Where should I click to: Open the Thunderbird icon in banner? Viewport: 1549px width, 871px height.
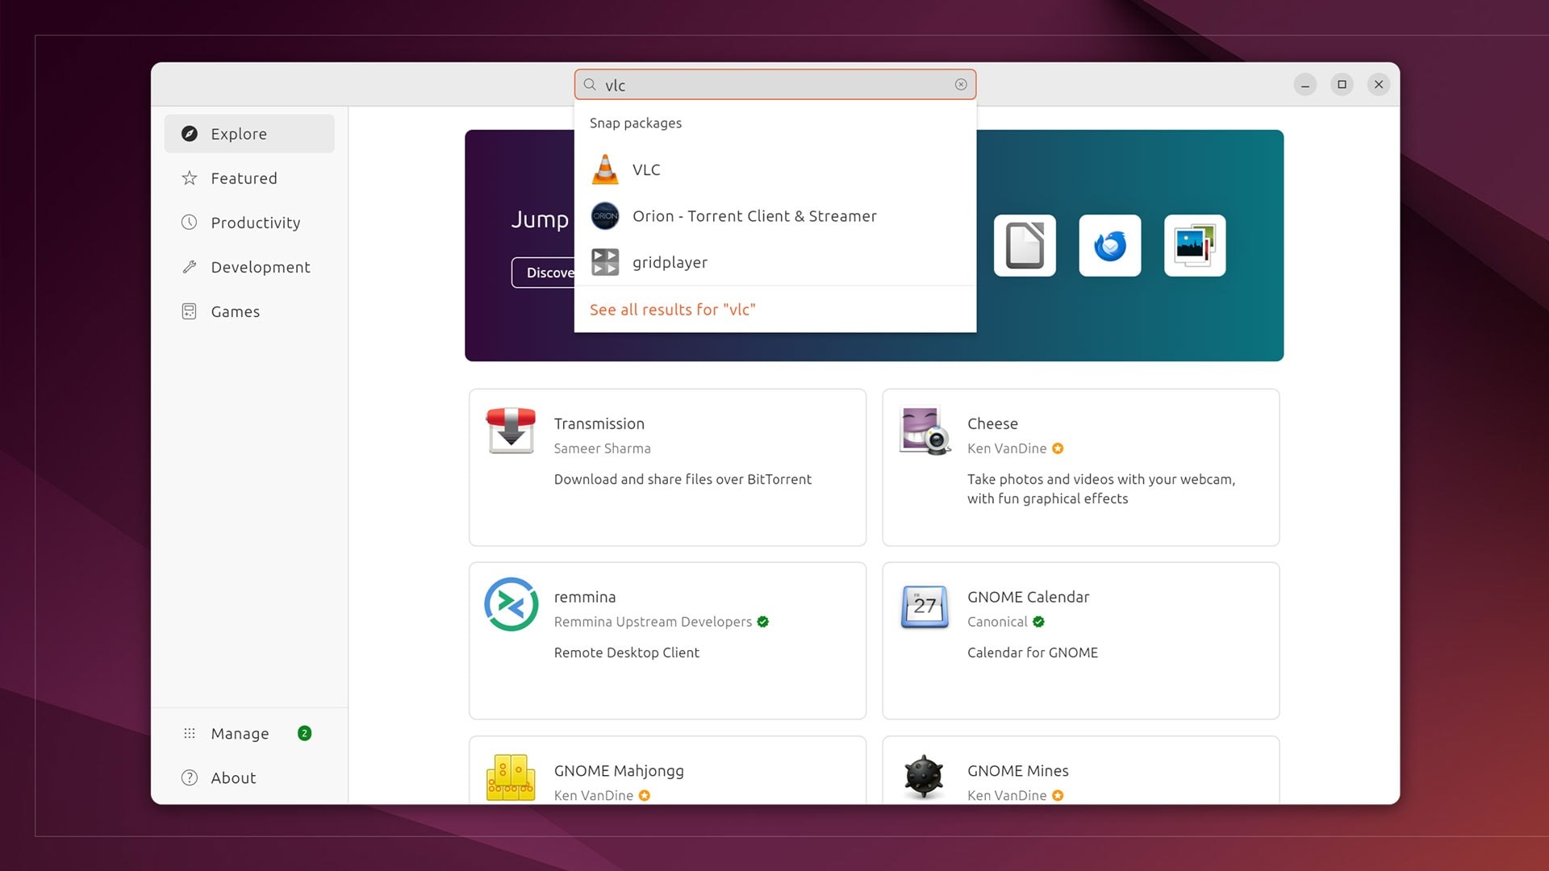[1110, 245]
